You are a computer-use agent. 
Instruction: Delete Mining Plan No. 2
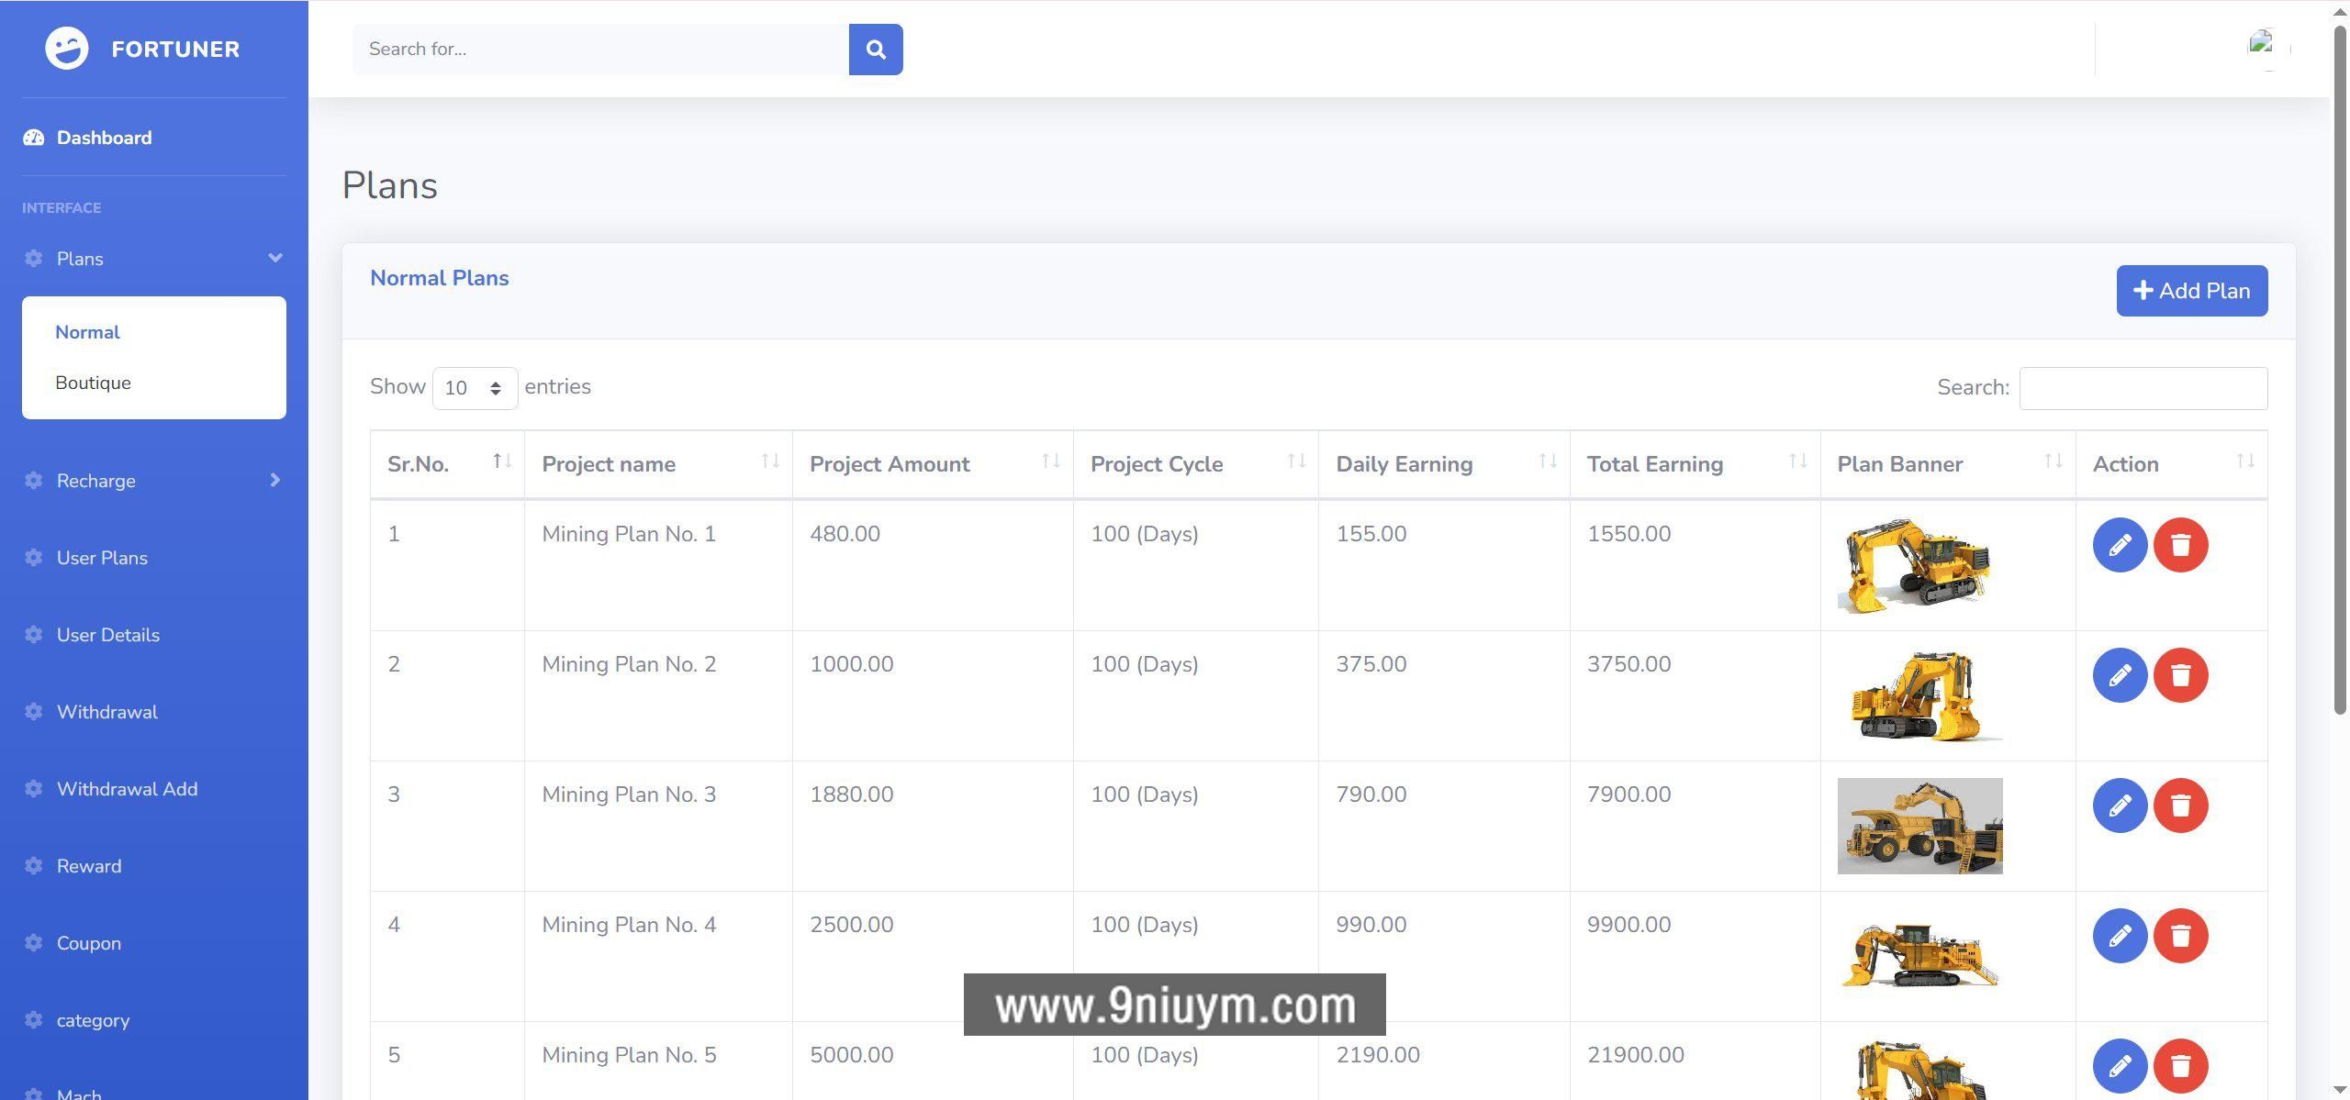(x=2180, y=675)
